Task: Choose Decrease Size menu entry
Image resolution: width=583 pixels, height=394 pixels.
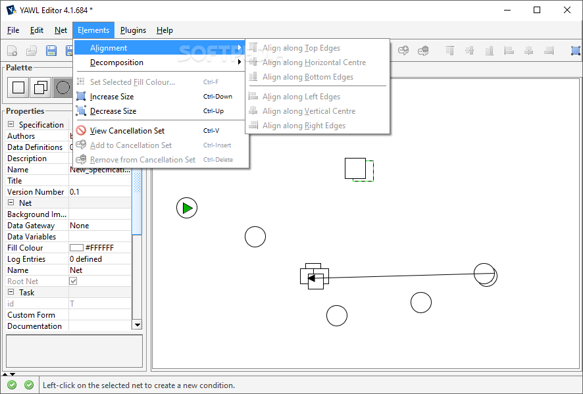Action: [x=159, y=111]
